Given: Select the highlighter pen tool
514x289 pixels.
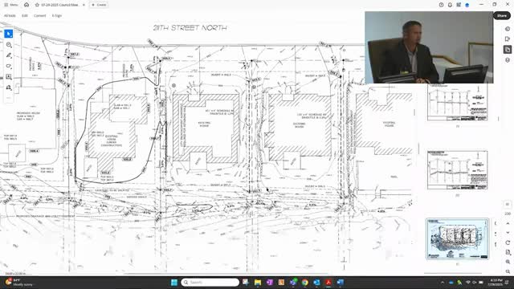Looking at the screenshot, I should click(9, 55).
